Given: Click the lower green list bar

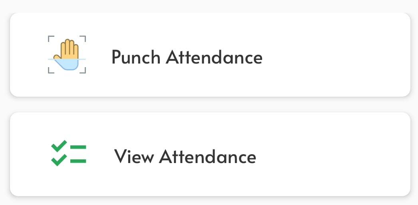Looking at the screenshot, I should pyautogui.click(x=78, y=161).
